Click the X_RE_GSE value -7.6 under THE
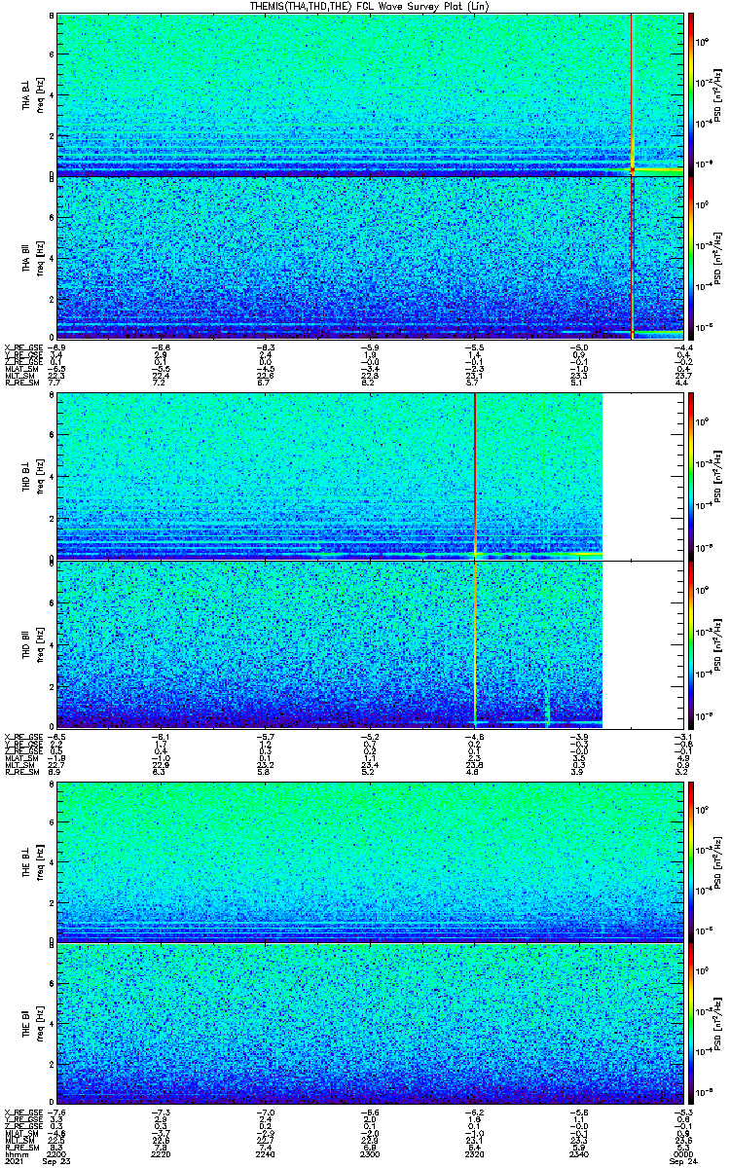Image resolution: width=730 pixels, height=1168 pixels. click(57, 1113)
